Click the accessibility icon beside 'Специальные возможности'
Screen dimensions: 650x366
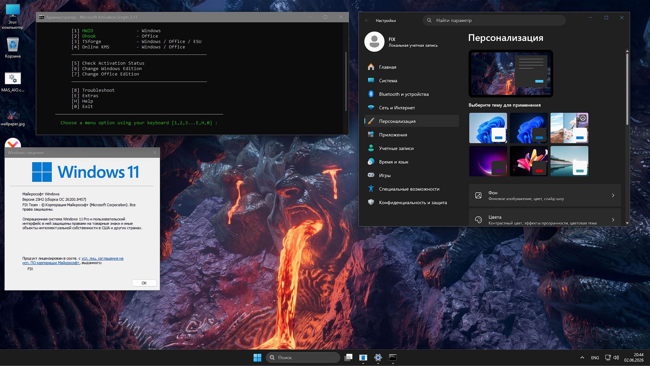coord(371,189)
